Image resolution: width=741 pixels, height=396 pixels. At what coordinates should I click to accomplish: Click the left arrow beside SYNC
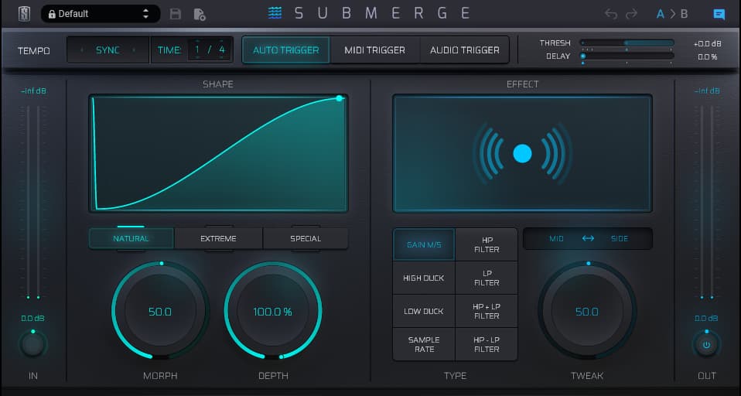(82, 50)
